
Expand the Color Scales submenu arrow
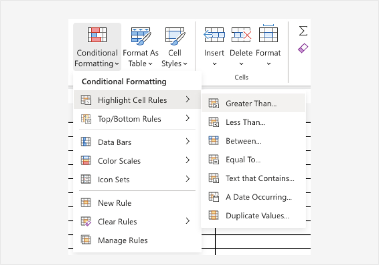[188, 160]
